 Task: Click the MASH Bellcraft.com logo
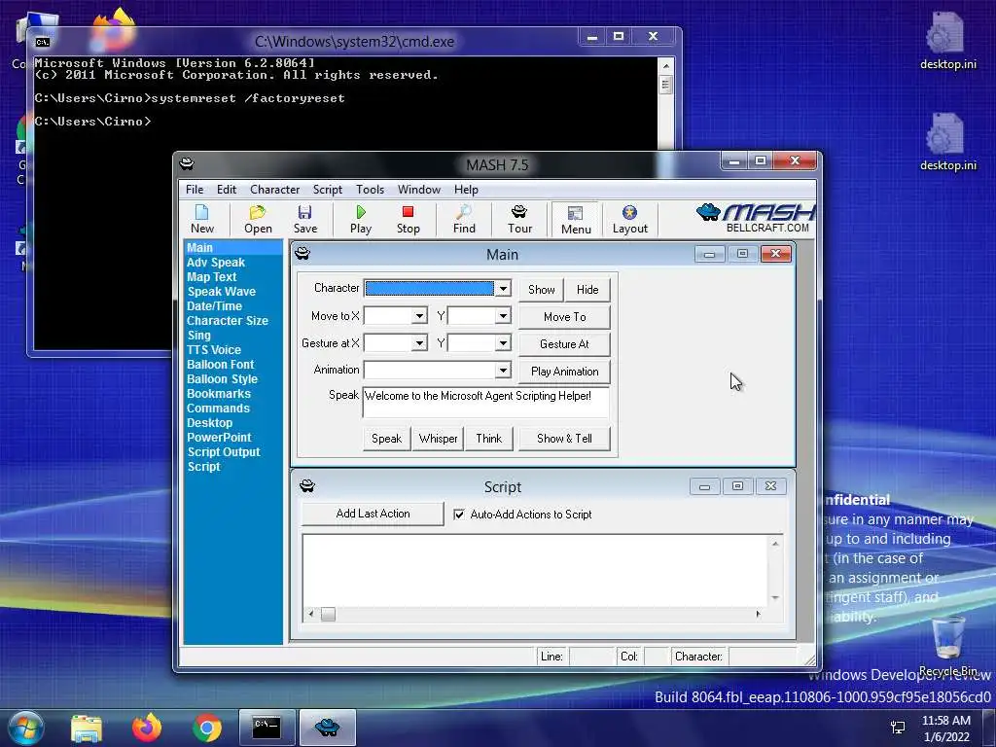[x=756, y=218]
